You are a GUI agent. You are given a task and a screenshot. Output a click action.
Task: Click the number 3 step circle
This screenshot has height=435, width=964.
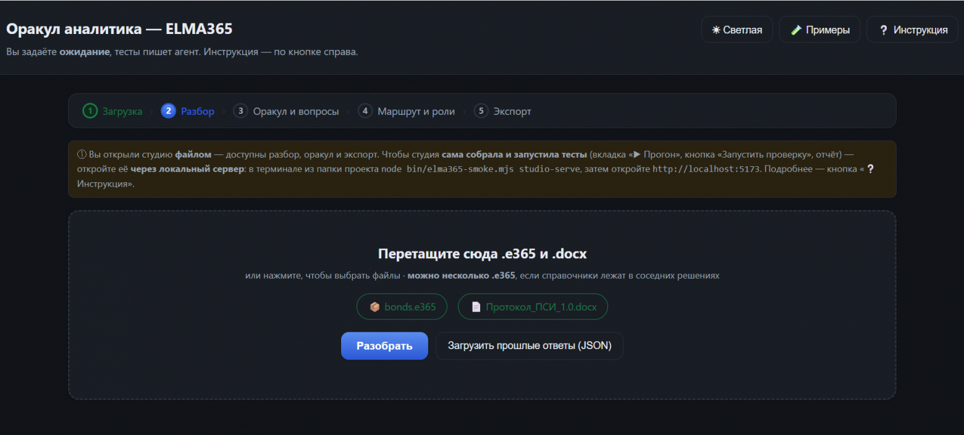tap(240, 111)
